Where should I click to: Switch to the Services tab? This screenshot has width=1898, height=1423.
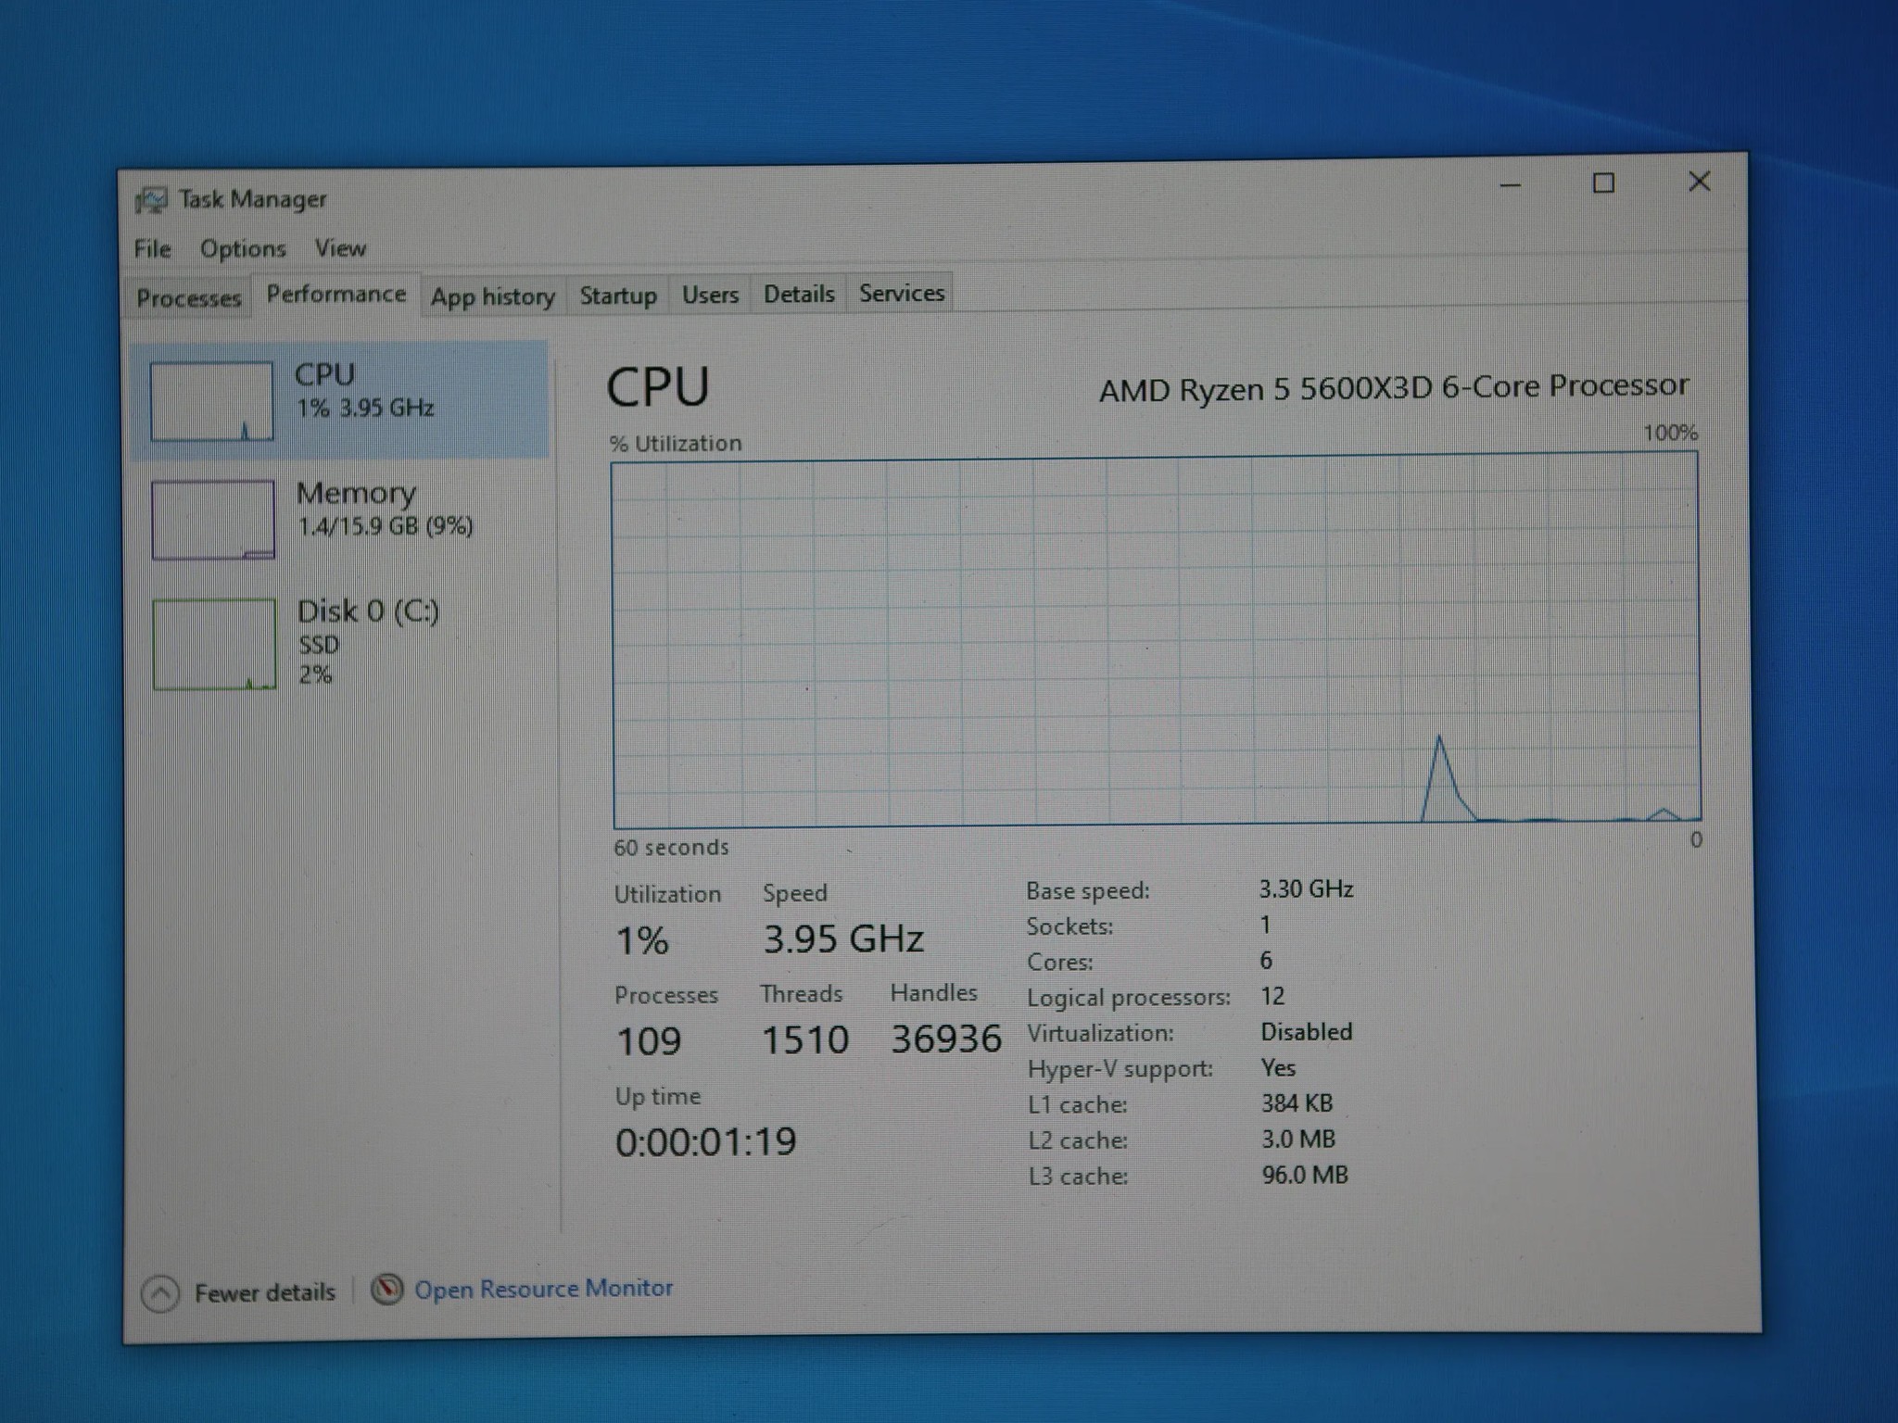point(901,293)
